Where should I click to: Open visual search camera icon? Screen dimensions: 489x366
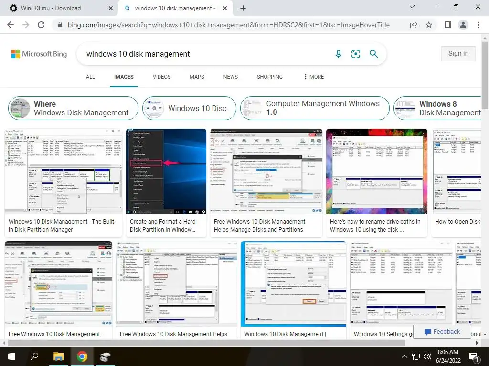coord(356,54)
